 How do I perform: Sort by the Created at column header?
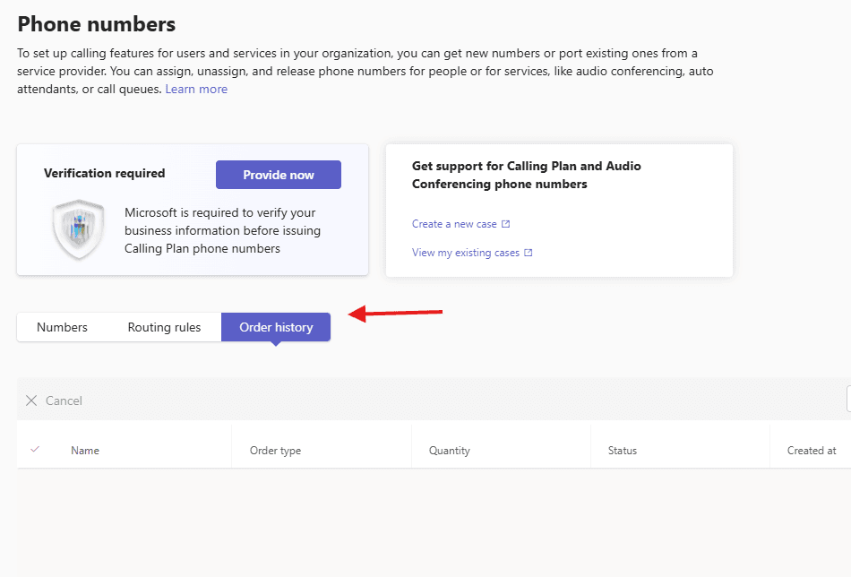pos(811,451)
